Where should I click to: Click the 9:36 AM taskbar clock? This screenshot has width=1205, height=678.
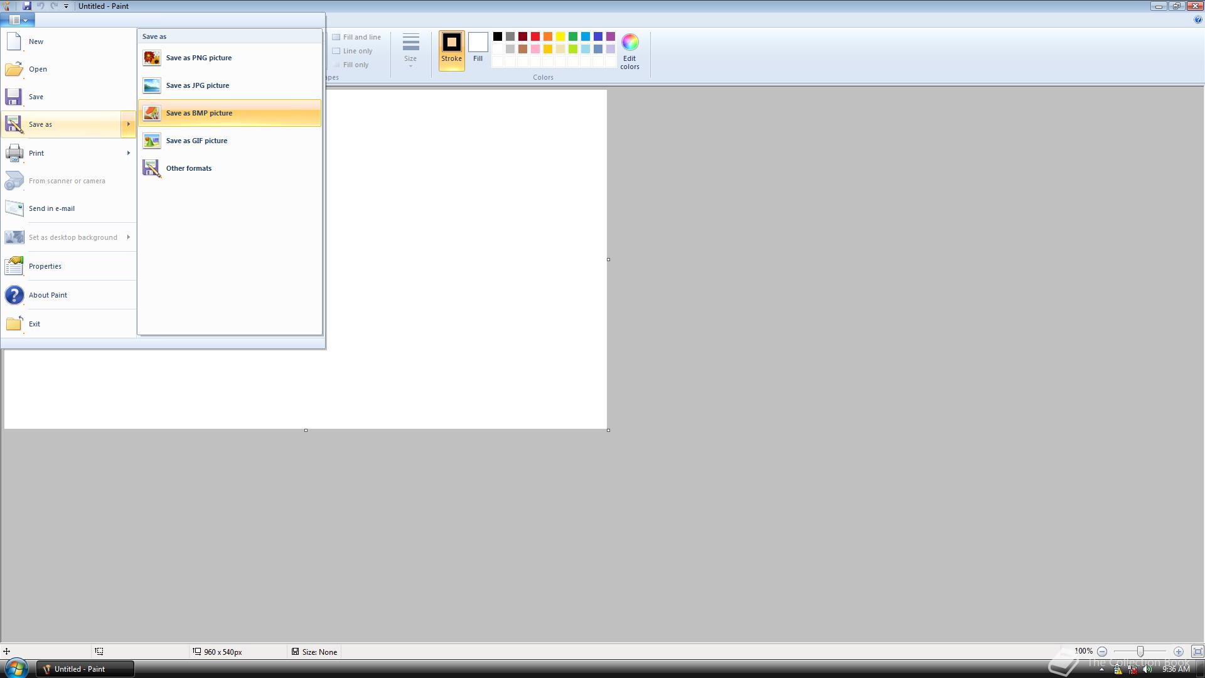(1176, 669)
